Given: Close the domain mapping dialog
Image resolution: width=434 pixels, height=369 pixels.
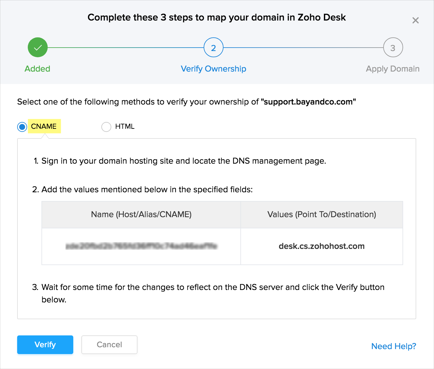Looking at the screenshot, I should (x=415, y=21).
